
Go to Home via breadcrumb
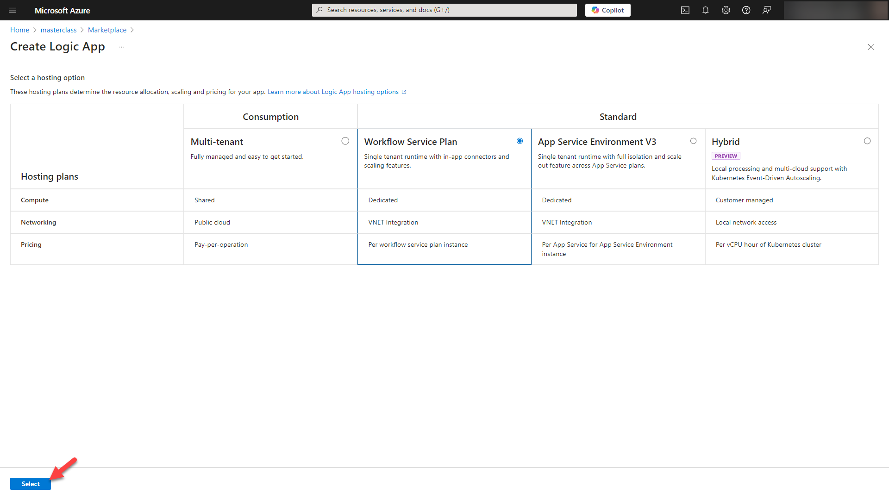pos(19,30)
